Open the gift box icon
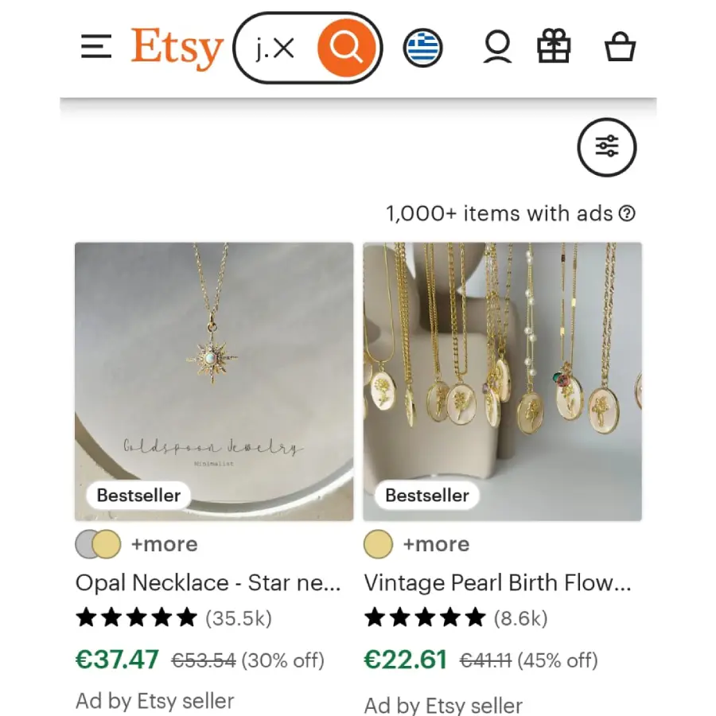Screen dimensions: 716x716 click(x=554, y=48)
